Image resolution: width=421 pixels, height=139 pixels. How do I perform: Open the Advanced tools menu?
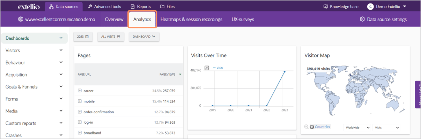point(104,6)
